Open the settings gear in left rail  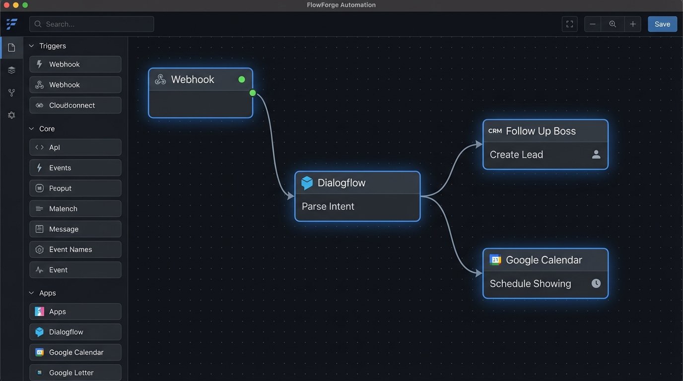(11, 115)
